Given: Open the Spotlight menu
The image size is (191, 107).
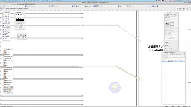Looking at the screenshot, I should [x=33, y=1].
